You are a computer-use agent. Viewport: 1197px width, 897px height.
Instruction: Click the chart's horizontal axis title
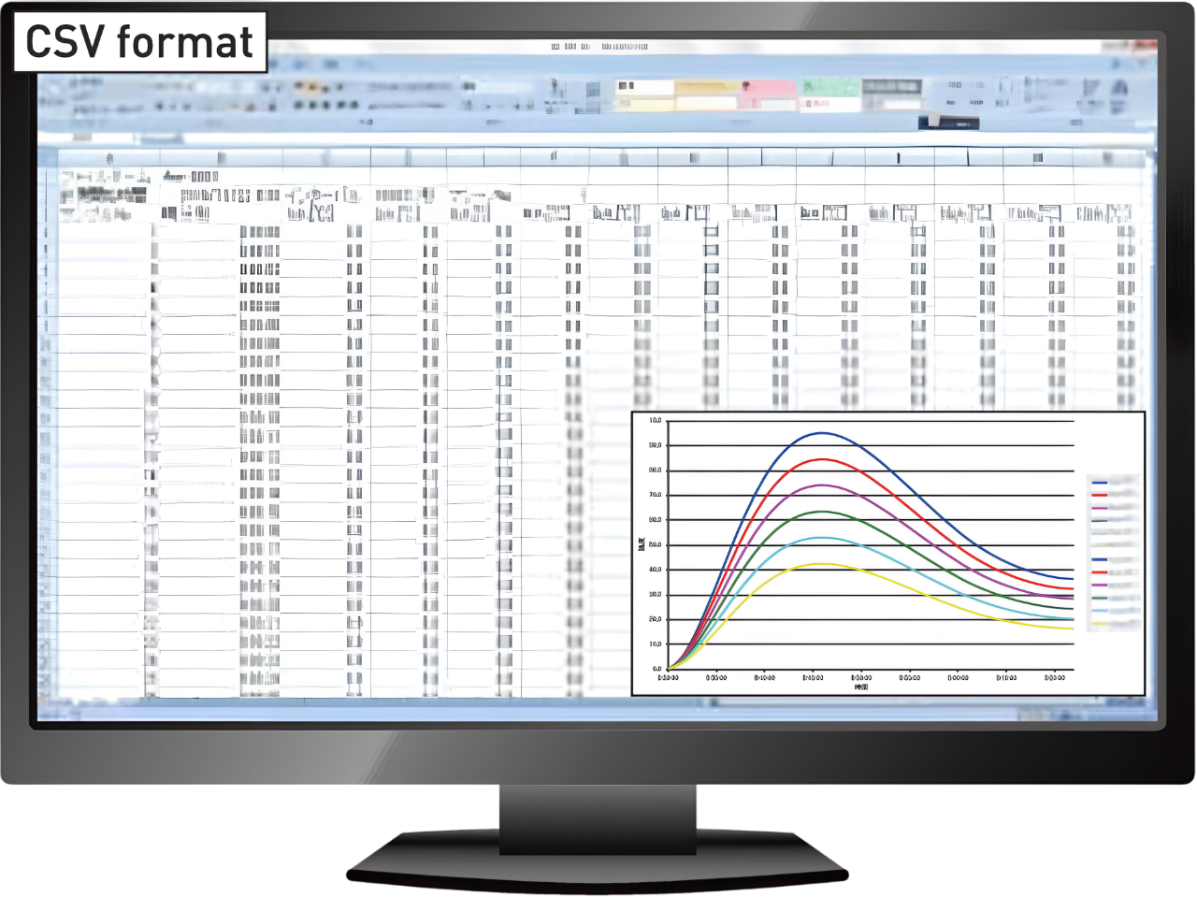pos(861,687)
